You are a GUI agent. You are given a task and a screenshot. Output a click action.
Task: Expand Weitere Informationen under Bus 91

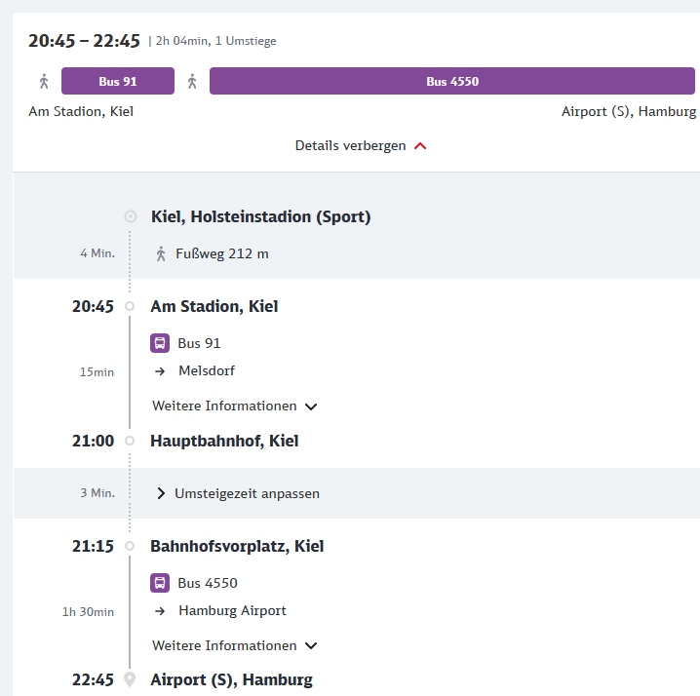pyautogui.click(x=235, y=406)
